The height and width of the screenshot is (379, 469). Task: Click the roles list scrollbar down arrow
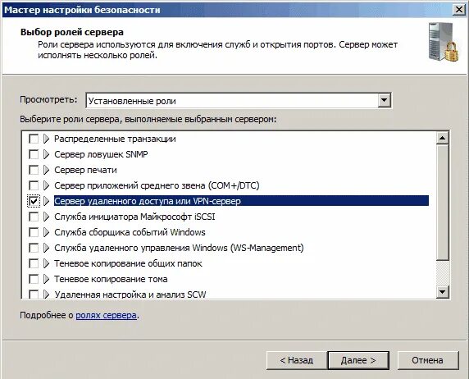coord(443,291)
